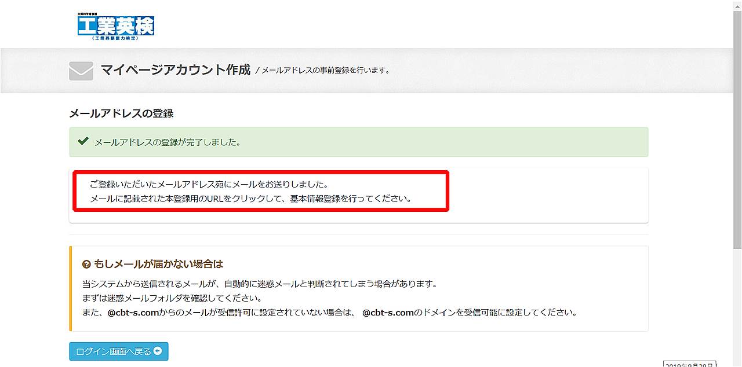Click the gray envelope icon
Image resolution: width=742 pixels, height=367 pixels.
click(81, 71)
